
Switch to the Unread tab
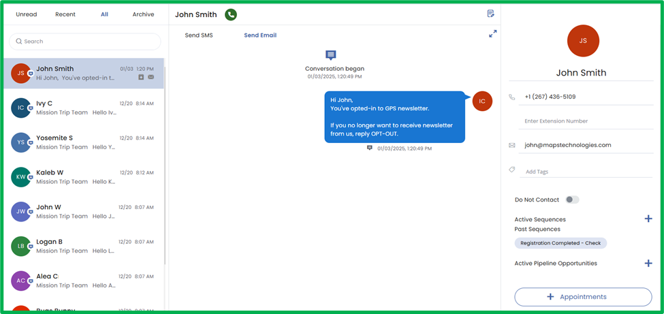coord(27,14)
